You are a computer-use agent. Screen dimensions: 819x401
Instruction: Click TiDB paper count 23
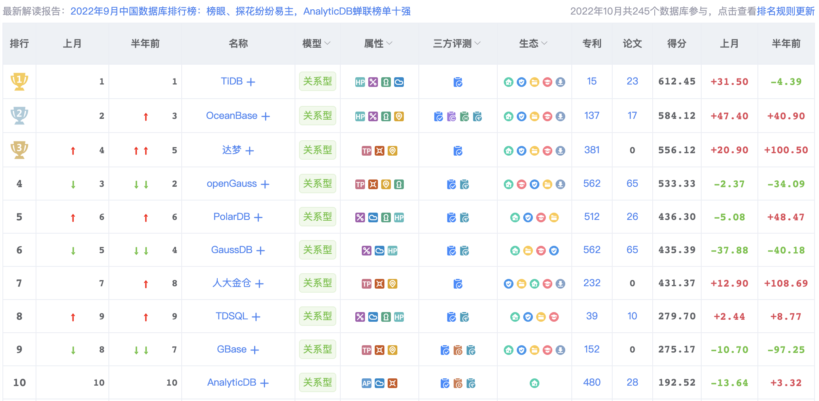point(632,81)
